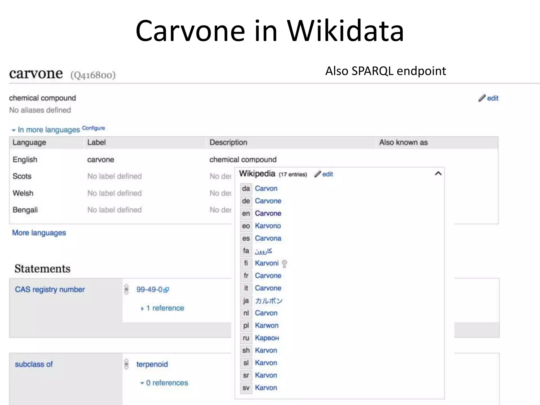This screenshot has height=405, width=540.
Task: Click the da language code box
Action: tap(246, 189)
